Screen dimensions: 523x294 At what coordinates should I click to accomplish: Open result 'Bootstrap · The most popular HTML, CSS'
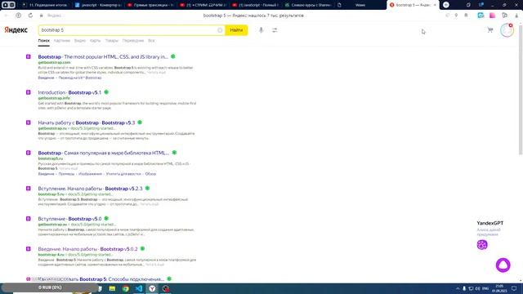[103, 57]
